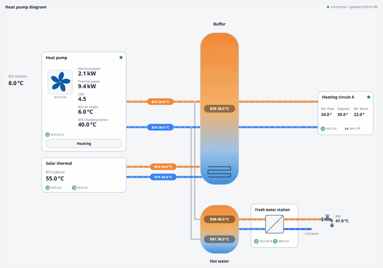Open the Heating circuit A title
The image size is (383, 268).
pos(338,97)
